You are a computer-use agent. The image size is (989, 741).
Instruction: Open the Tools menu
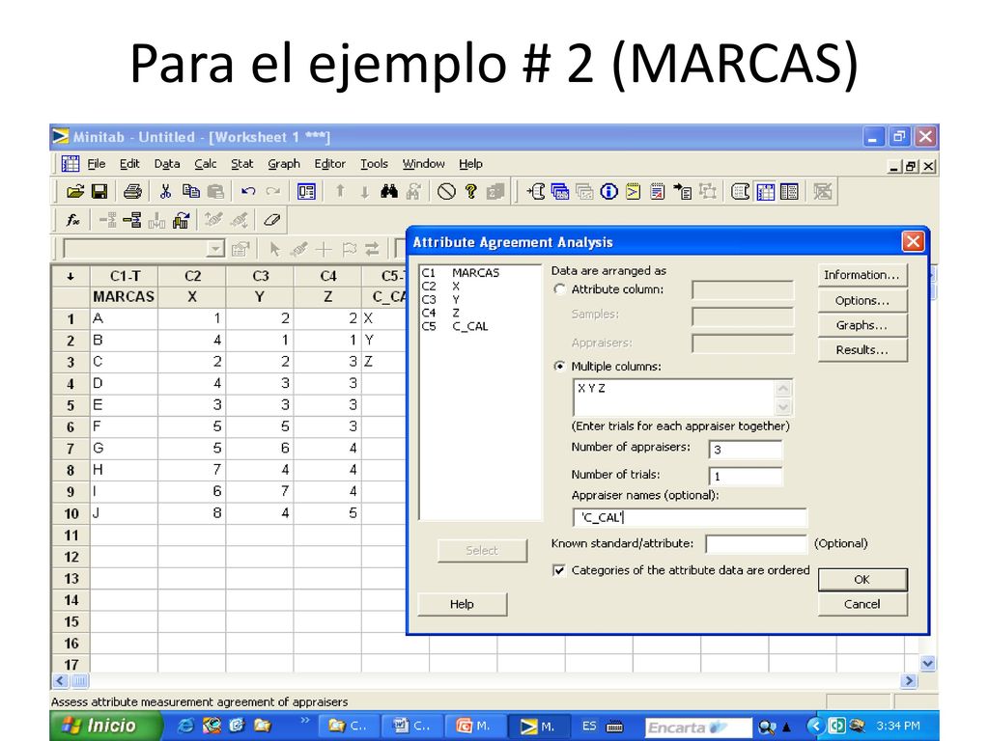tap(374, 164)
